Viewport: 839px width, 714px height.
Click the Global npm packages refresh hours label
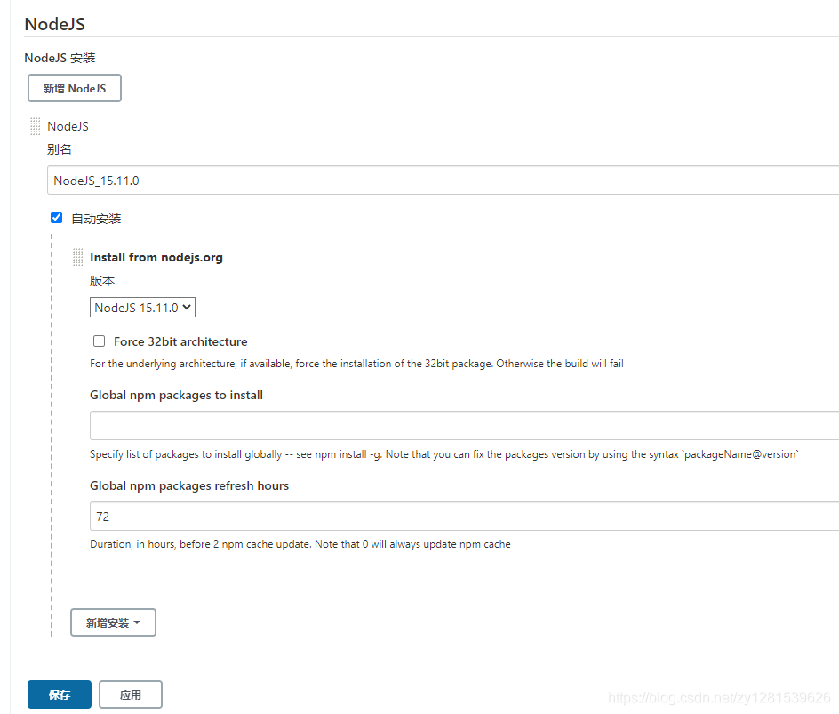189,485
